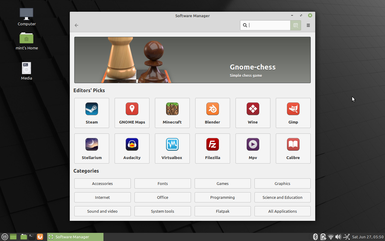Launch Firefox from the panel
The image size is (385, 241).
[40, 237]
